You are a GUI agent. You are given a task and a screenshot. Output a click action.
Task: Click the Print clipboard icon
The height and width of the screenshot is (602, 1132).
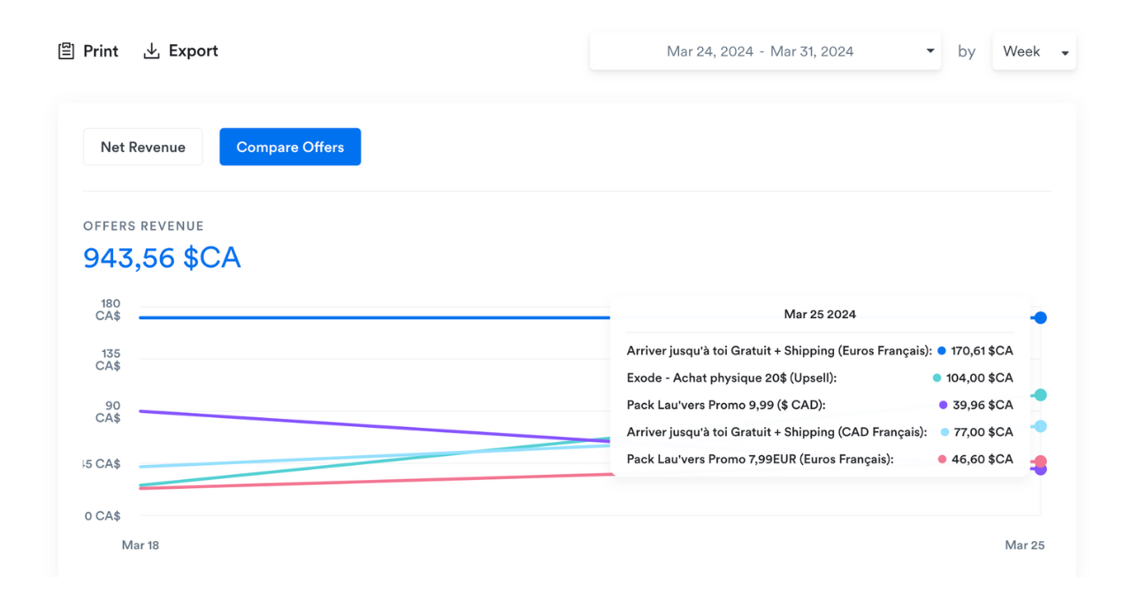coord(66,51)
